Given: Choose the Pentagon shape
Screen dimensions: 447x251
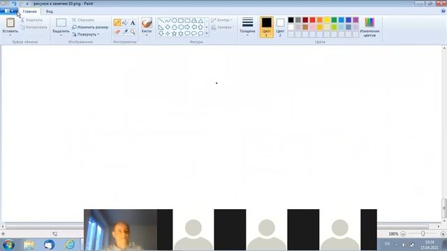Looking at the screenshot, I should [x=174, y=27].
